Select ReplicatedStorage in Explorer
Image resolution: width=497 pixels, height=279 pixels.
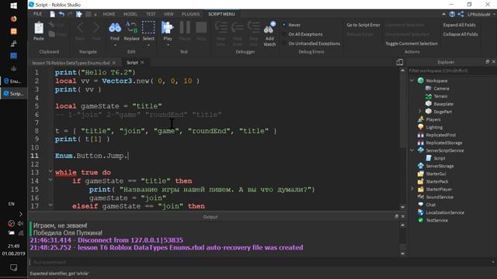(x=443, y=143)
